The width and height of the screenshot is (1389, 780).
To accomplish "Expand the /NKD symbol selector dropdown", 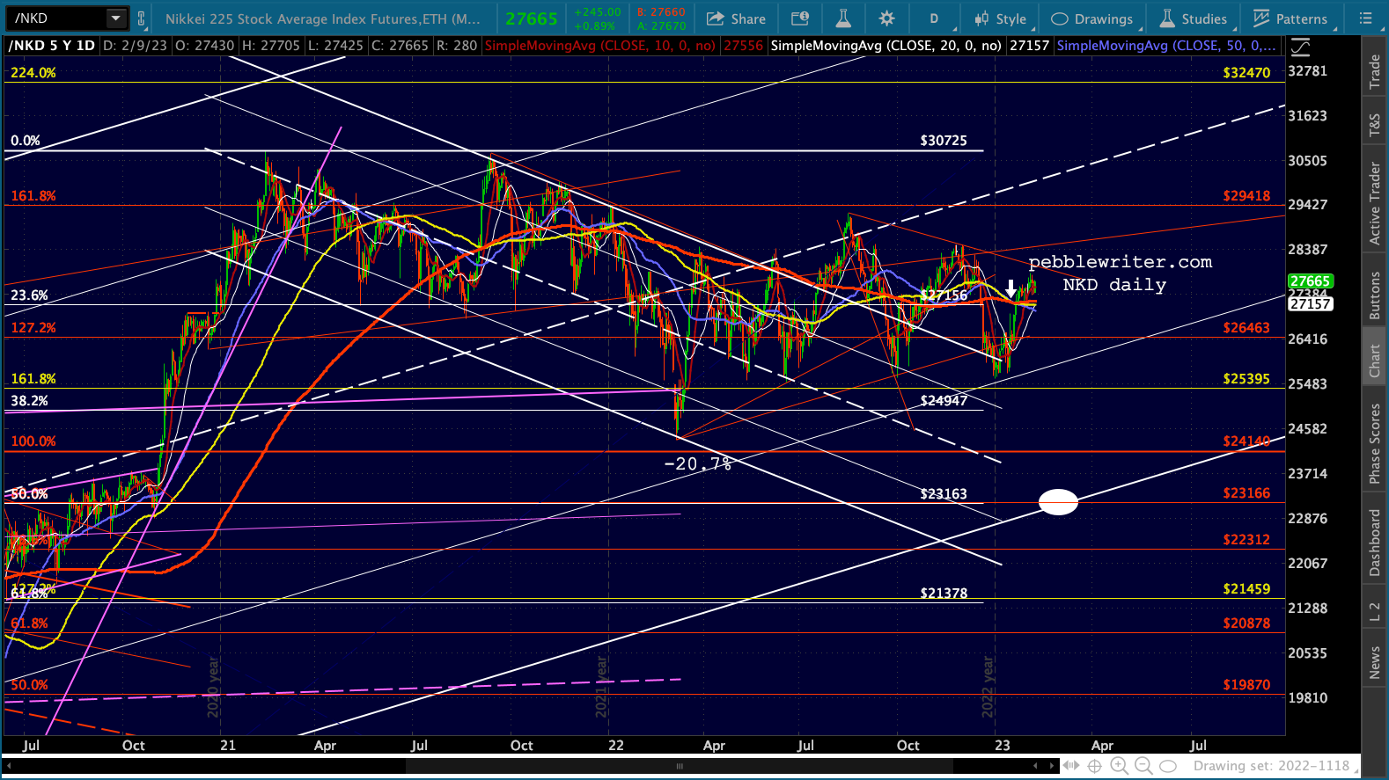I will pyautogui.click(x=116, y=18).
